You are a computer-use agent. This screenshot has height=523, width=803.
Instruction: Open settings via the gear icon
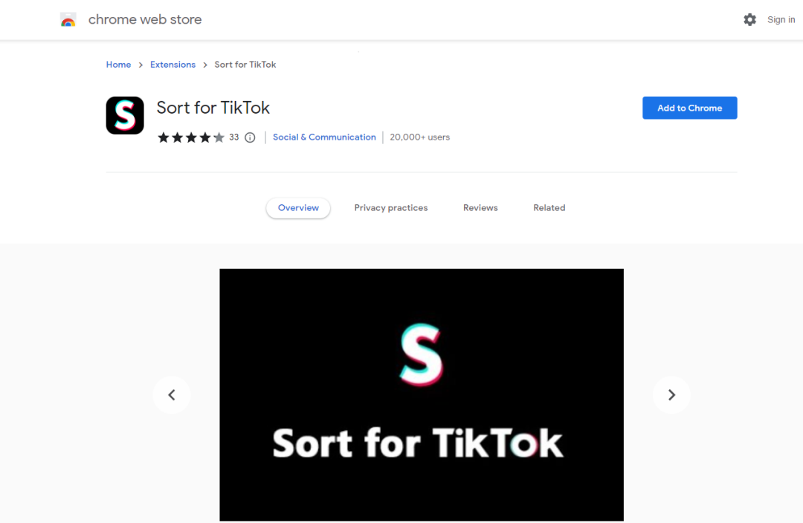coord(749,20)
